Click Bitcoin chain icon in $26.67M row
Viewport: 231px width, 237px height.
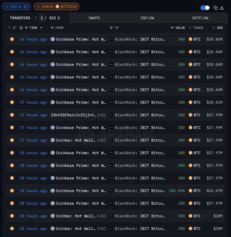click(12, 191)
